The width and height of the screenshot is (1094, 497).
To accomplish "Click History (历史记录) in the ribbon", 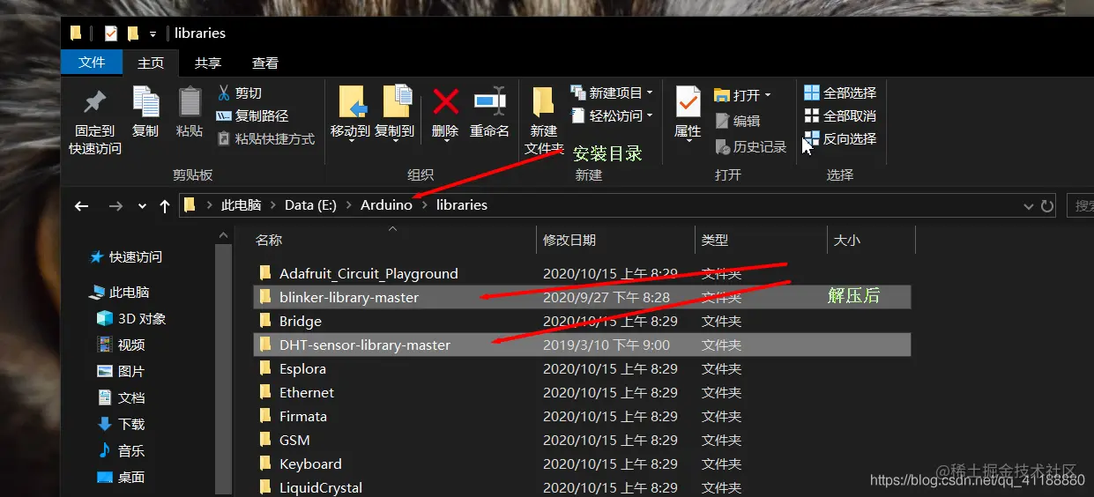I will coord(750,146).
